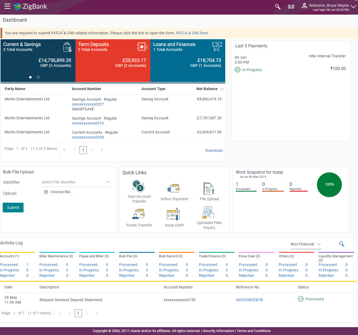Click the Request Demand Deposit Statement description
This screenshot has height=335, width=358.
[71, 300]
